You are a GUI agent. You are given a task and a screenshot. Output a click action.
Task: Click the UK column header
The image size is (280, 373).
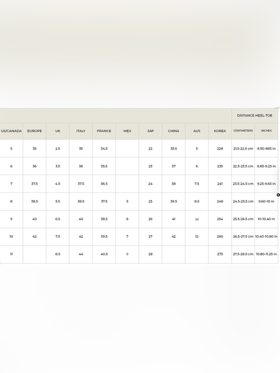pos(58,131)
